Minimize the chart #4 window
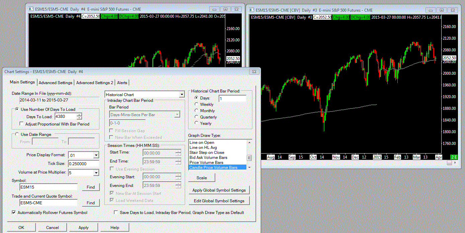 pyautogui.click(x=215, y=9)
